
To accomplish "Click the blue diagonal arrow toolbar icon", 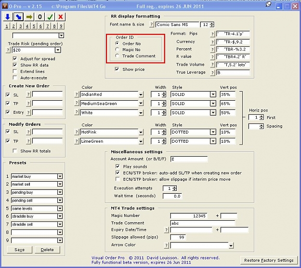I will (18, 17).
